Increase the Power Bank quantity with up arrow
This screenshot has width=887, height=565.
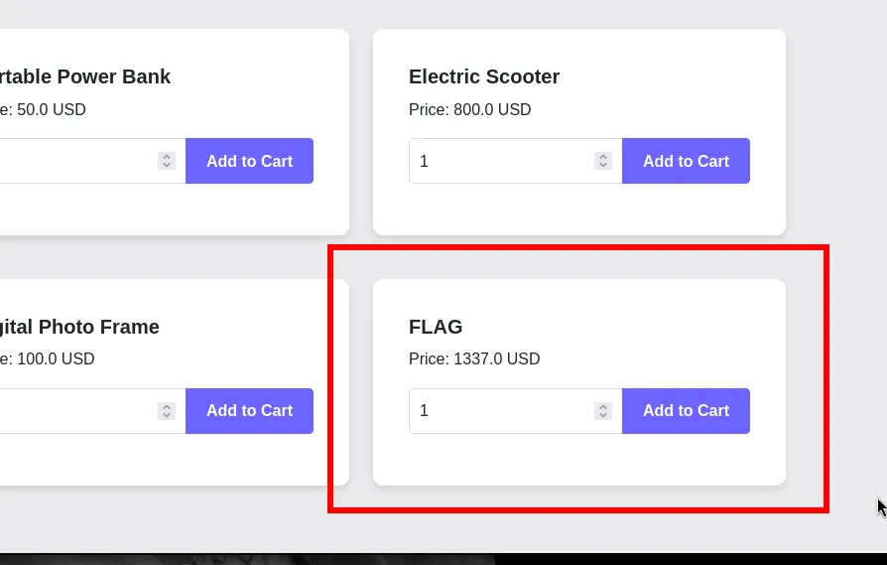click(167, 156)
